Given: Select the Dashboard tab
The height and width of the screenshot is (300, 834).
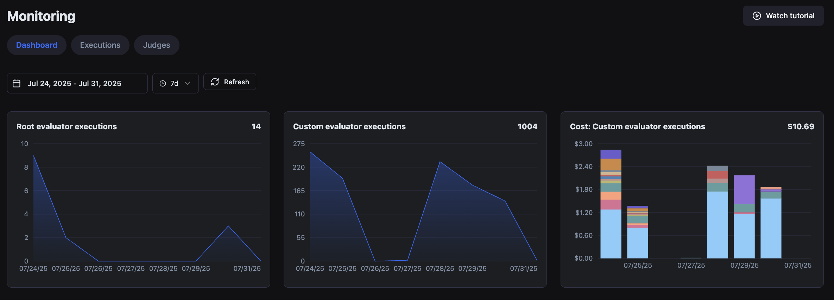Looking at the screenshot, I should pos(37,45).
